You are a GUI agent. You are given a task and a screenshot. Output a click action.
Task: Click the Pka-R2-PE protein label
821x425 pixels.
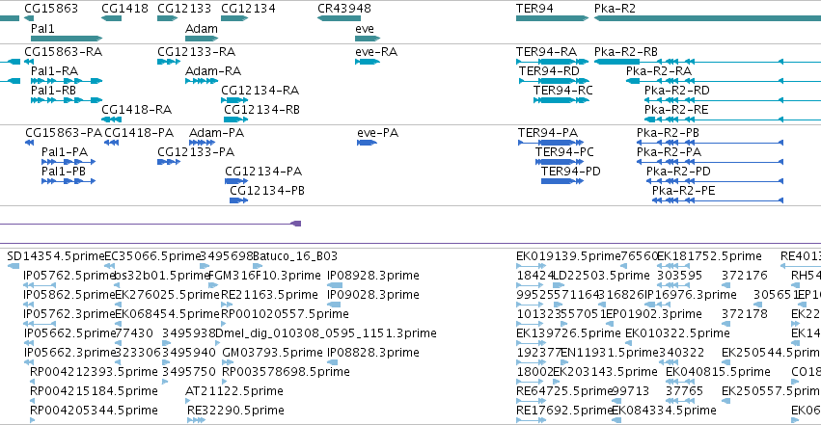point(684,191)
